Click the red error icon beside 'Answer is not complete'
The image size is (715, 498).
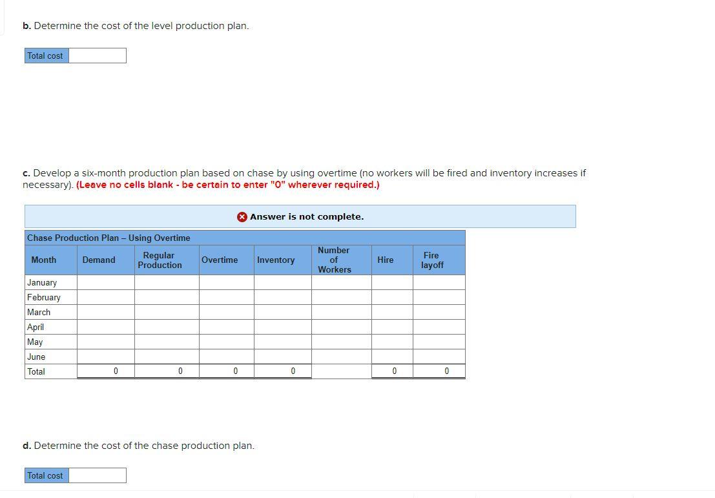tap(242, 217)
